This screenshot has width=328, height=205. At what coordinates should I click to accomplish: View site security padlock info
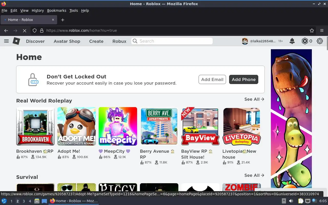[x=42, y=30]
